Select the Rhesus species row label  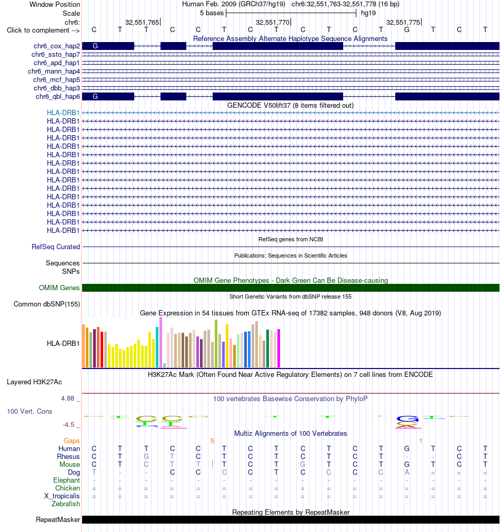[68, 457]
